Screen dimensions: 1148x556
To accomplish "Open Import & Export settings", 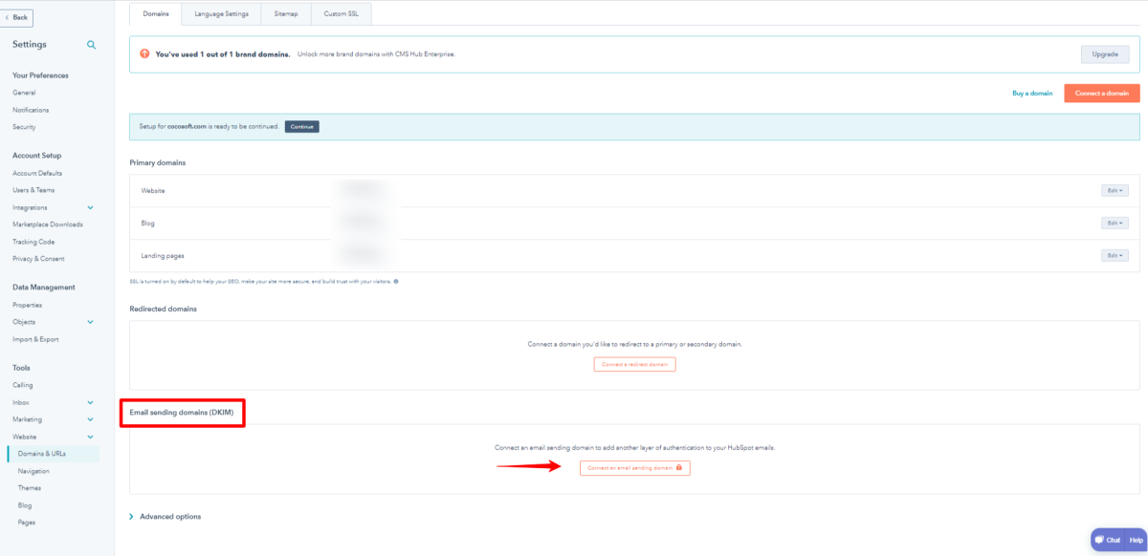I will (35, 339).
